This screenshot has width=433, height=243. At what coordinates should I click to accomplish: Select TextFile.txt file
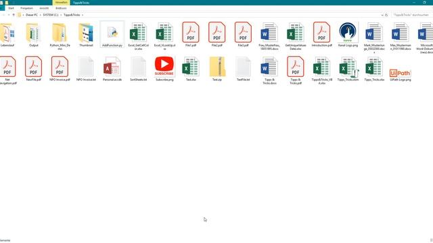click(x=243, y=69)
